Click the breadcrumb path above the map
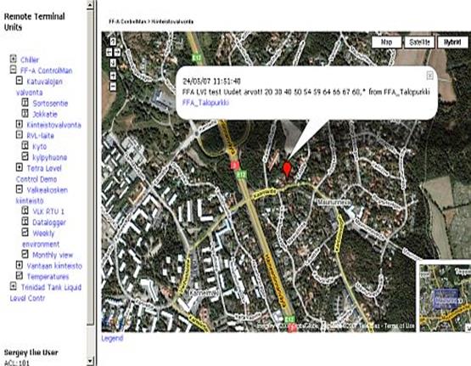 (x=151, y=21)
